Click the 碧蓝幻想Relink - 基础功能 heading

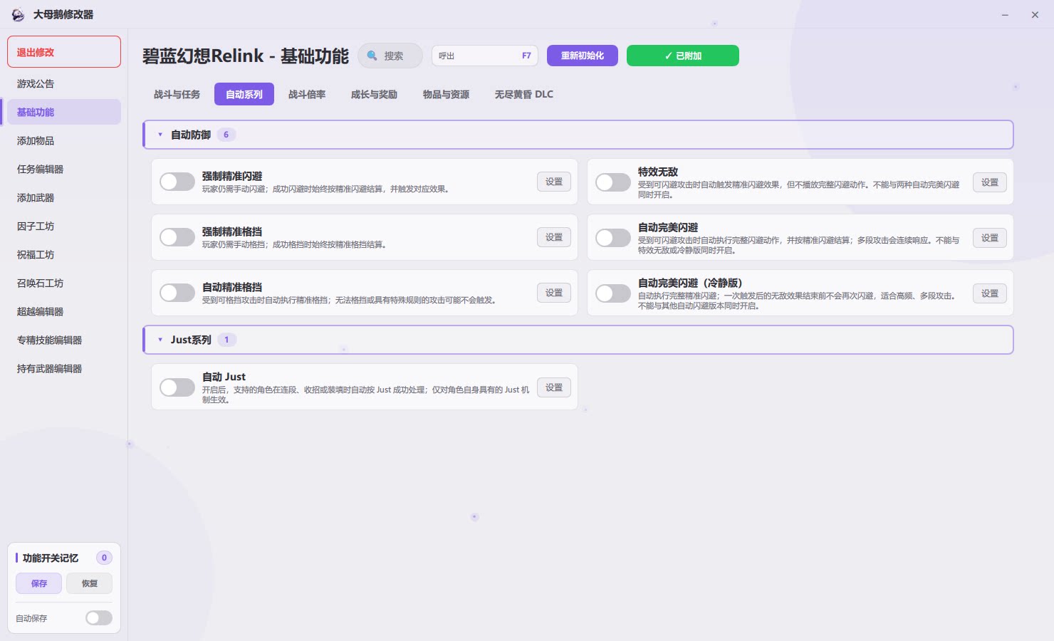[246, 56]
